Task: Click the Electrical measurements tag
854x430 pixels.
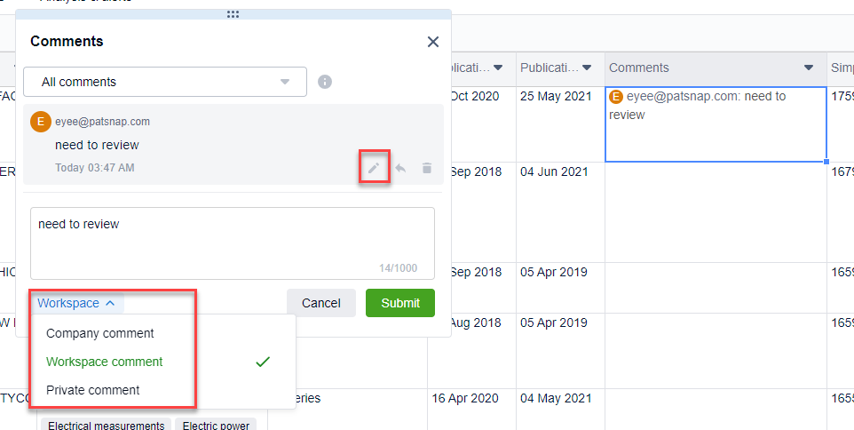Action: pyautogui.click(x=107, y=426)
